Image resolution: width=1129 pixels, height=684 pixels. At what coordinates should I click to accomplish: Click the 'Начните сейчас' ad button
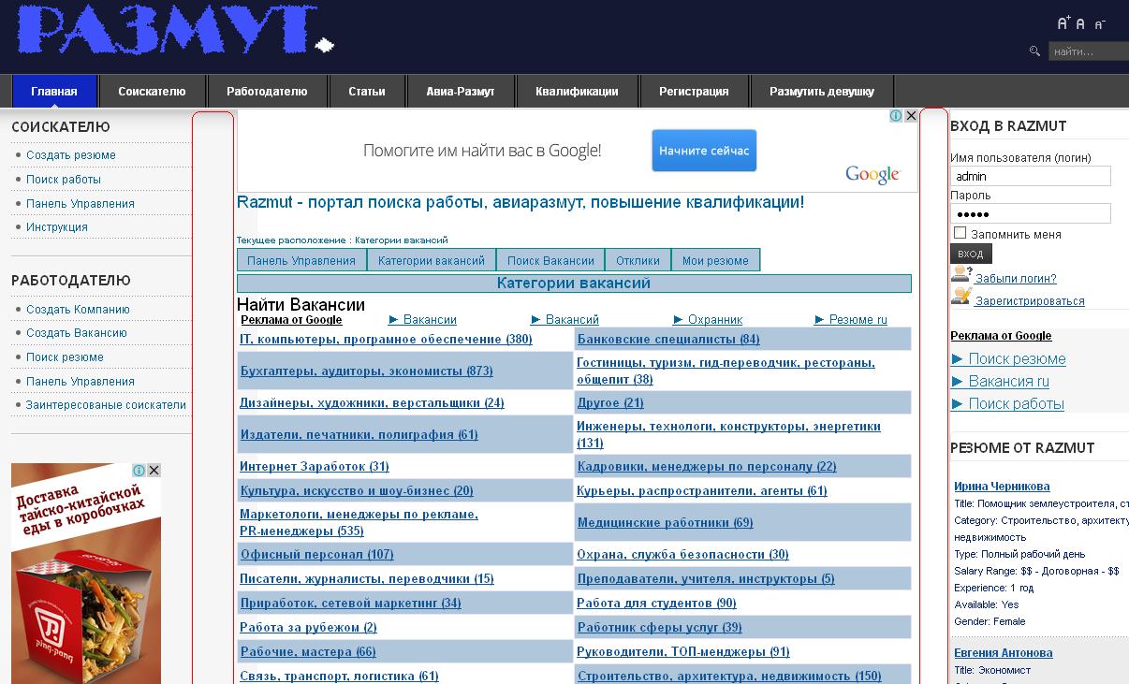click(704, 151)
